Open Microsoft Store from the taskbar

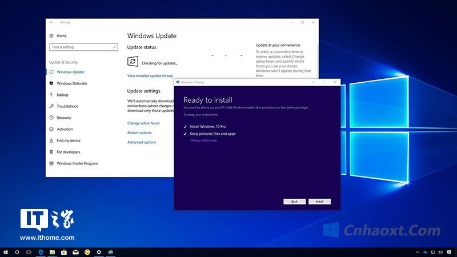pos(64,252)
